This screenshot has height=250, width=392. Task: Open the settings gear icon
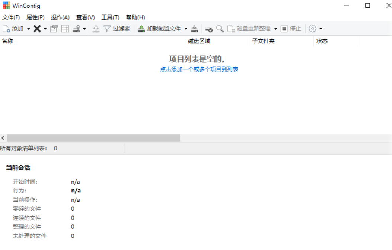(313, 29)
